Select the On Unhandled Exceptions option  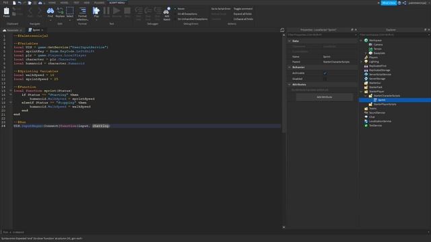[x=191, y=19]
